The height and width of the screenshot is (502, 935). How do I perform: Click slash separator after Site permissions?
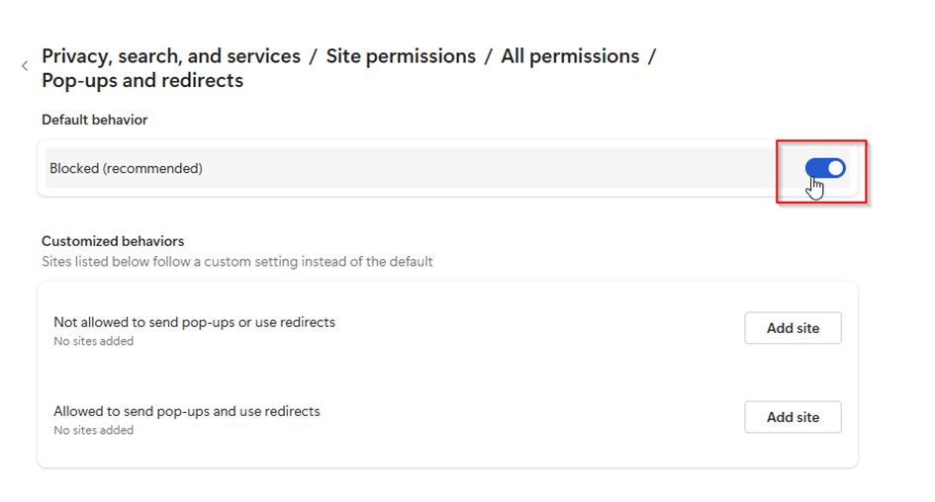click(x=488, y=56)
